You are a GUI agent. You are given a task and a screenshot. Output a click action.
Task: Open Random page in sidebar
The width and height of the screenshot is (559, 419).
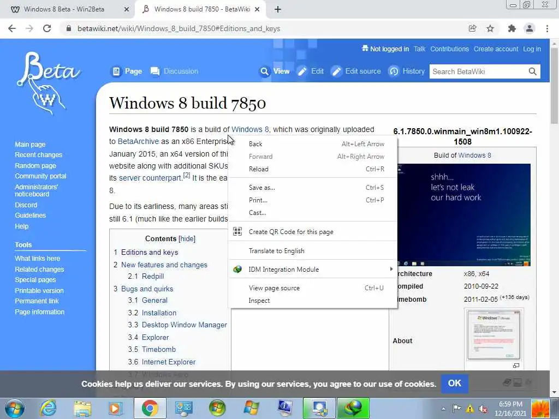pyautogui.click(x=35, y=166)
